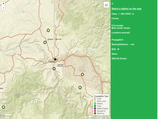The image size is (158, 119).
Task: Click the RDS indicator square
Action: (x=118, y=49)
